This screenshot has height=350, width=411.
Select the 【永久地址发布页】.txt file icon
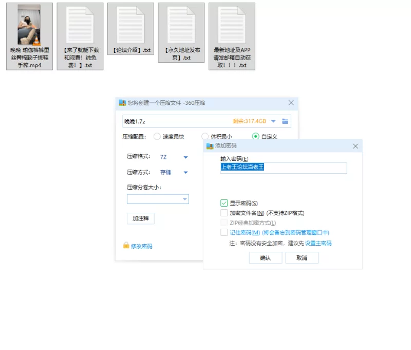coord(181,25)
